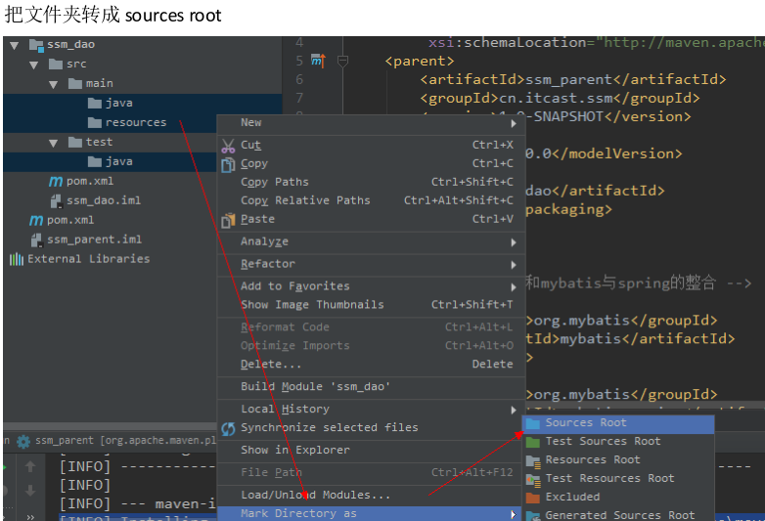Click the artifactId ssm_parent line in editor
The height and width of the screenshot is (521, 765).
(x=573, y=80)
